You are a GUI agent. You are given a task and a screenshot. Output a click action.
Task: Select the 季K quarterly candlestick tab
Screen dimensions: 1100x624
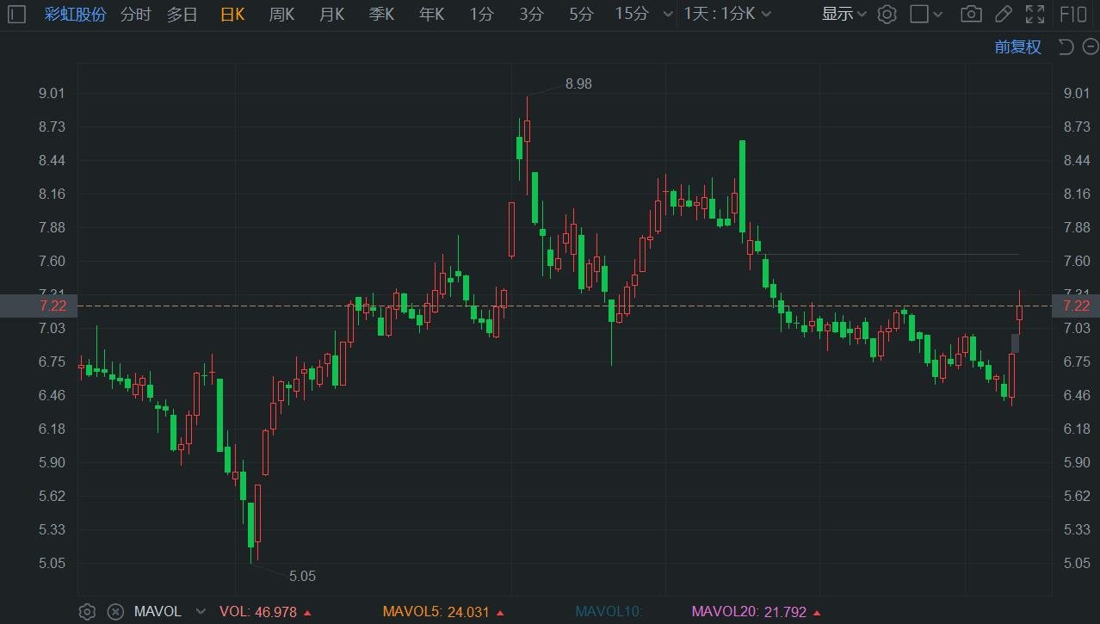click(381, 14)
